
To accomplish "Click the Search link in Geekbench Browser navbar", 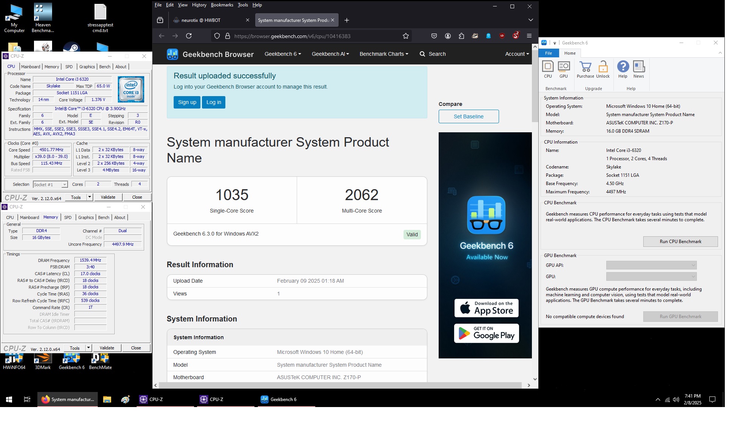I will [x=433, y=54].
